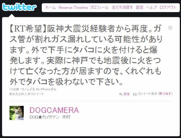The width and height of the screenshot is (181, 138).
Task: Open ヘルプ in the top menu
Action: point(151,8)
